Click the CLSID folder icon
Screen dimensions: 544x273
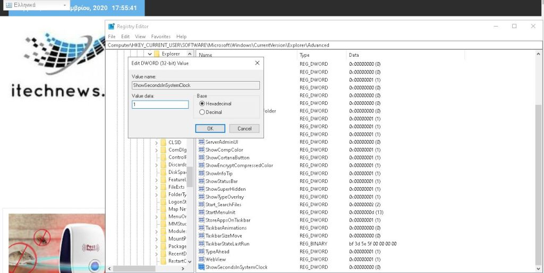[x=164, y=142]
